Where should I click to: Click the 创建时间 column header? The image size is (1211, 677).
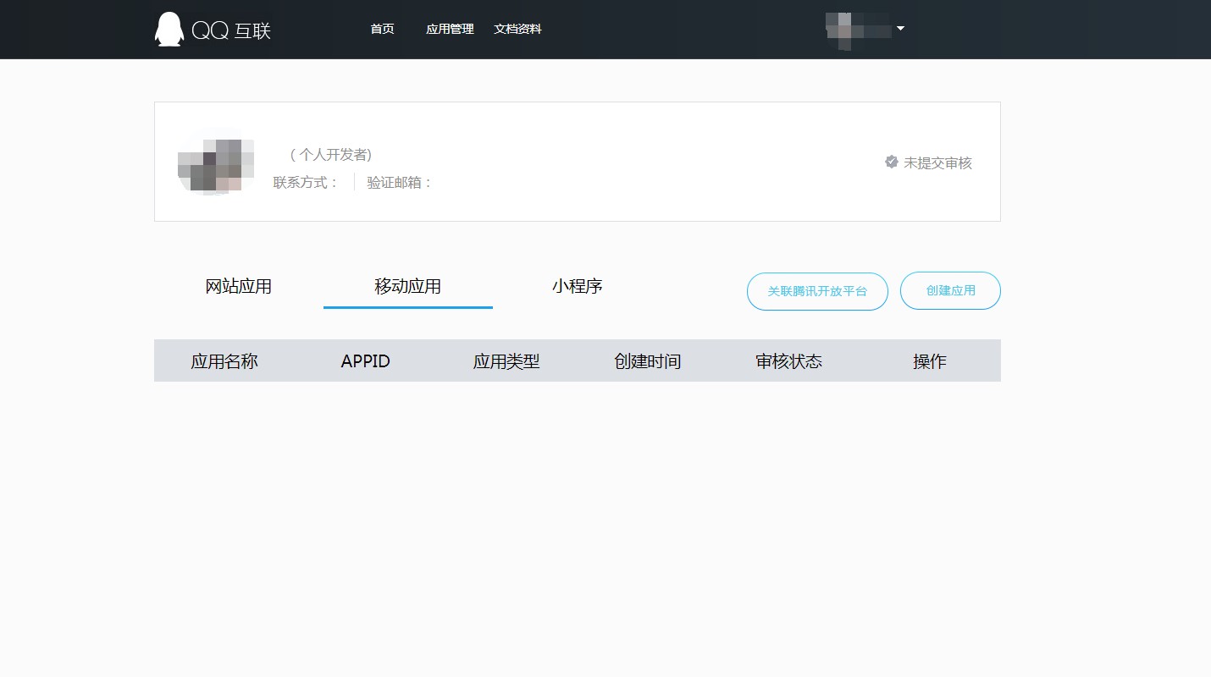coord(648,361)
